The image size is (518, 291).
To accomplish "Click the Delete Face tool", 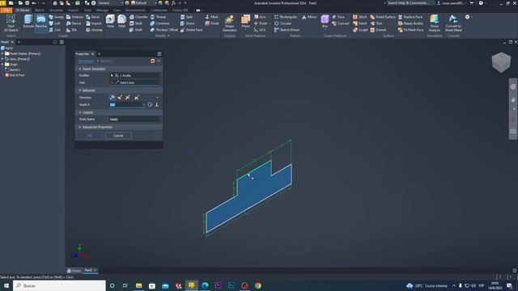I will coord(191,30).
